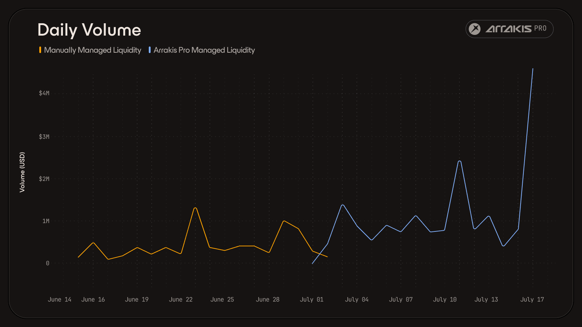
Task: Click the orange Manually Managed legend swatch
Action: (40, 50)
